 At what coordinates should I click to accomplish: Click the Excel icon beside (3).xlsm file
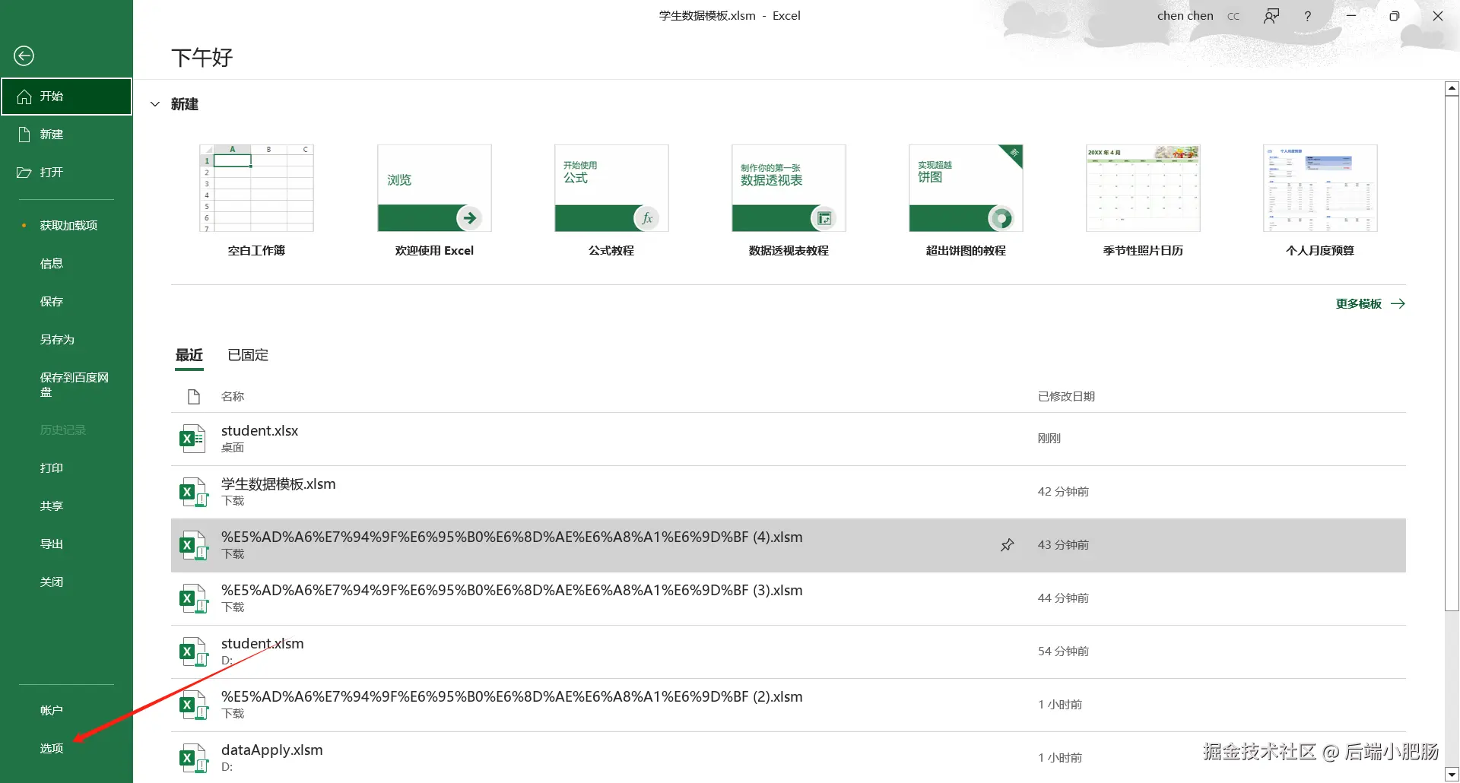[193, 598]
